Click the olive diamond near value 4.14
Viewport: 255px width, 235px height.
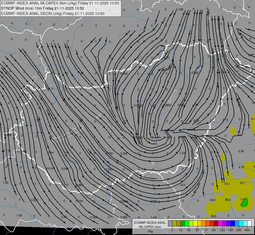pyautogui.click(x=233, y=131)
